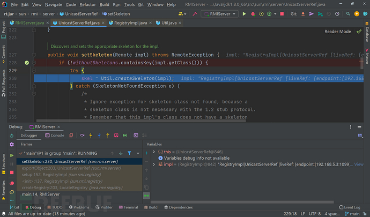
Task: Minimize debug panel with hide icon
Action: (359, 127)
